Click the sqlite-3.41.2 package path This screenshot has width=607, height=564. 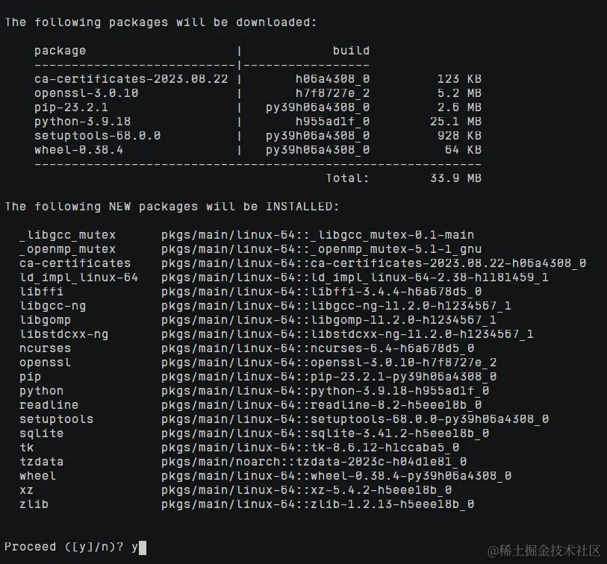pos(326,433)
